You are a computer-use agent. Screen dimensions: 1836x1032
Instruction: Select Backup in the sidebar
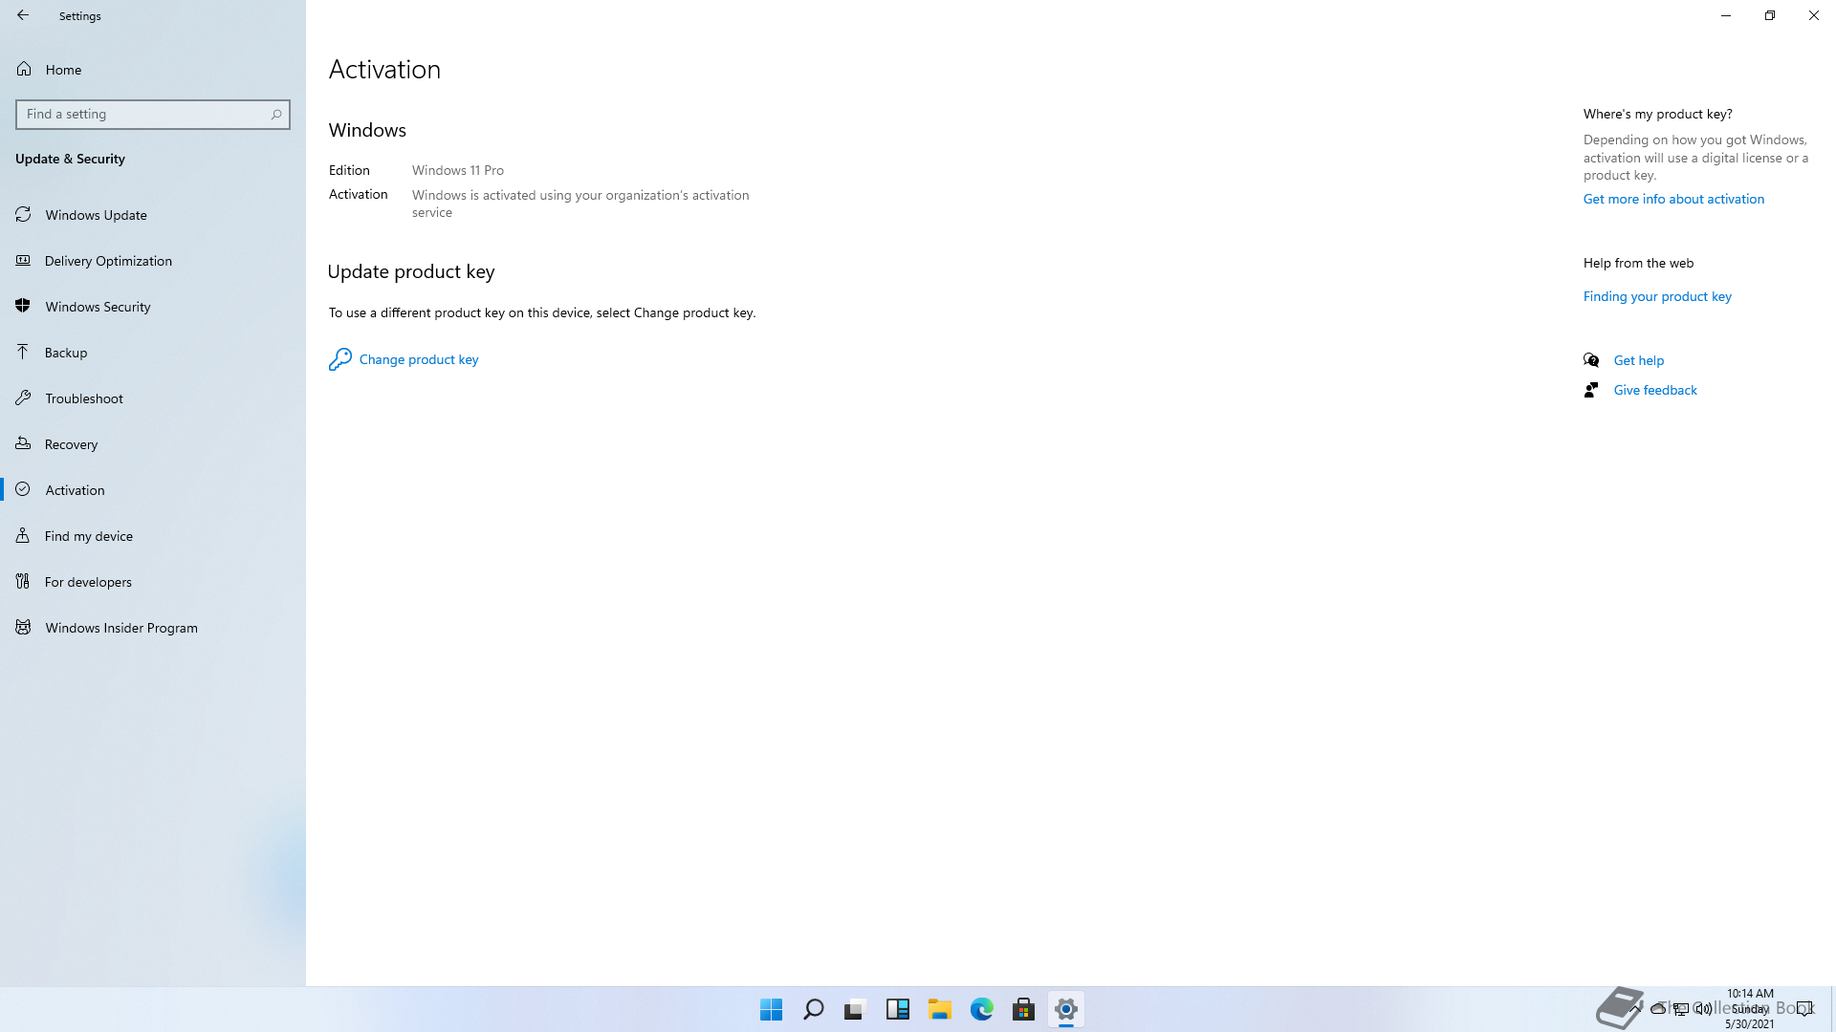(153, 353)
